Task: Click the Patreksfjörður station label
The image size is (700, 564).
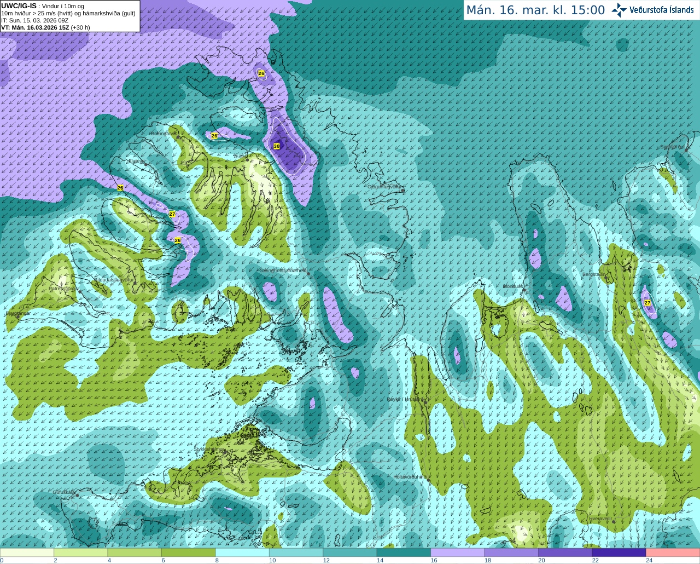Action: click(x=63, y=288)
